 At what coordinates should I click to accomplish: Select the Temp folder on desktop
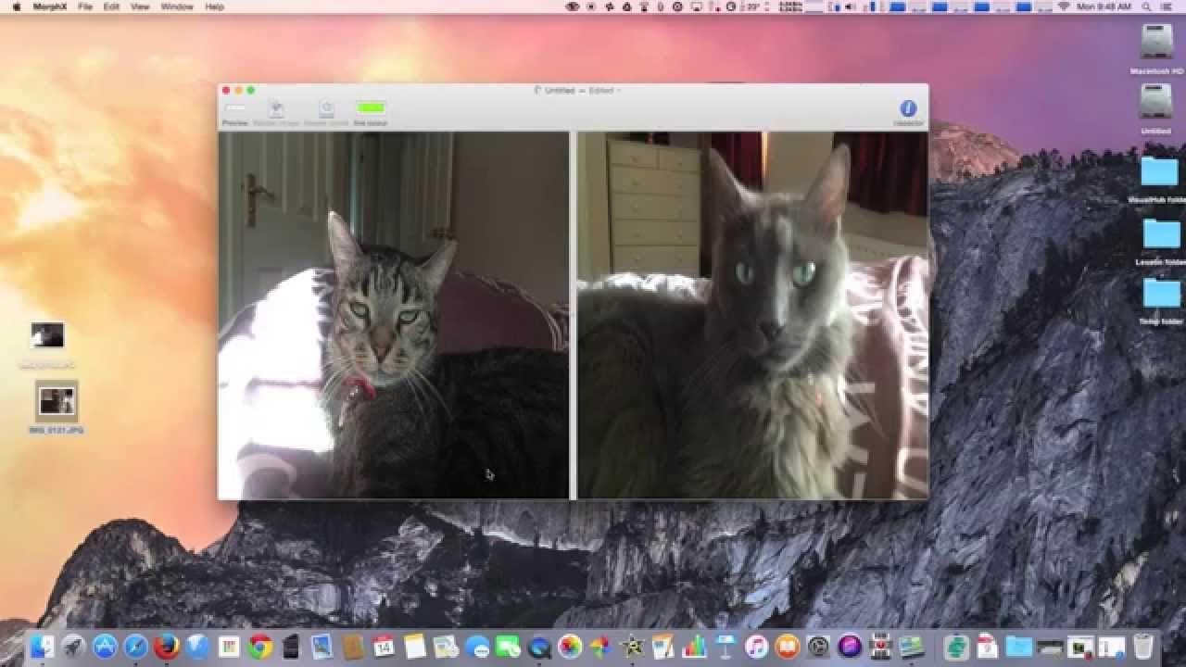pos(1161,293)
